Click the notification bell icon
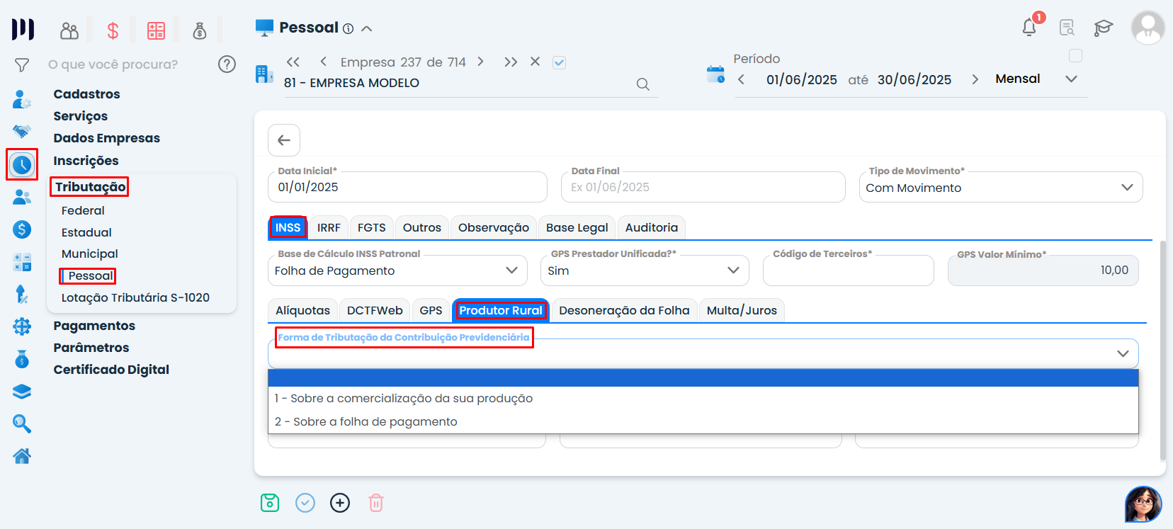Screen dimensions: 1173x529 (1029, 28)
